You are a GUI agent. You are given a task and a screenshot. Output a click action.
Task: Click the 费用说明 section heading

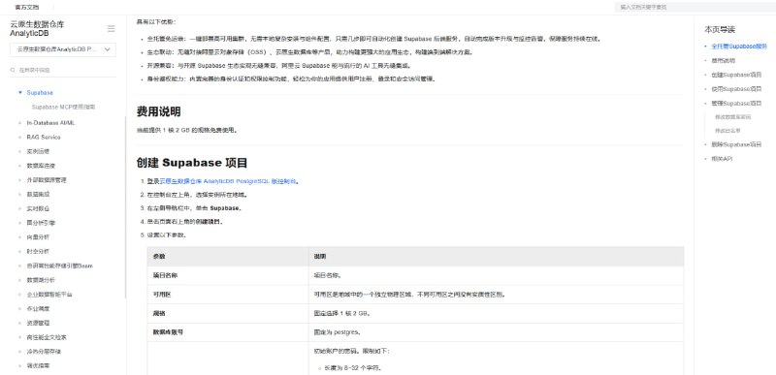[x=158, y=111]
